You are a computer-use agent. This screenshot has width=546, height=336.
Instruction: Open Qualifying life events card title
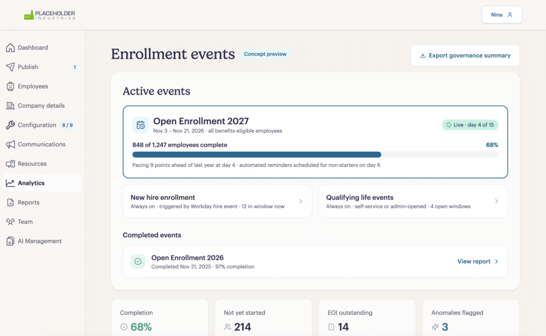360,197
